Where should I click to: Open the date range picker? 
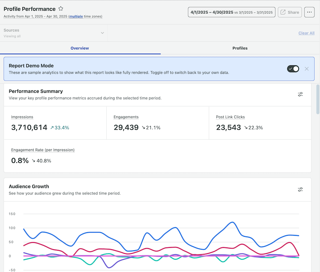(x=232, y=12)
